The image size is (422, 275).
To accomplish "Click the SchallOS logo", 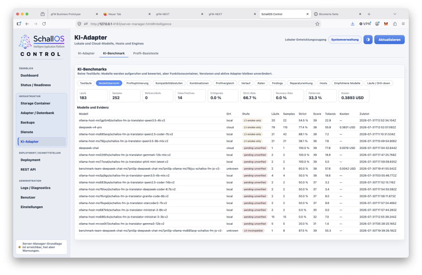I will [42, 42].
